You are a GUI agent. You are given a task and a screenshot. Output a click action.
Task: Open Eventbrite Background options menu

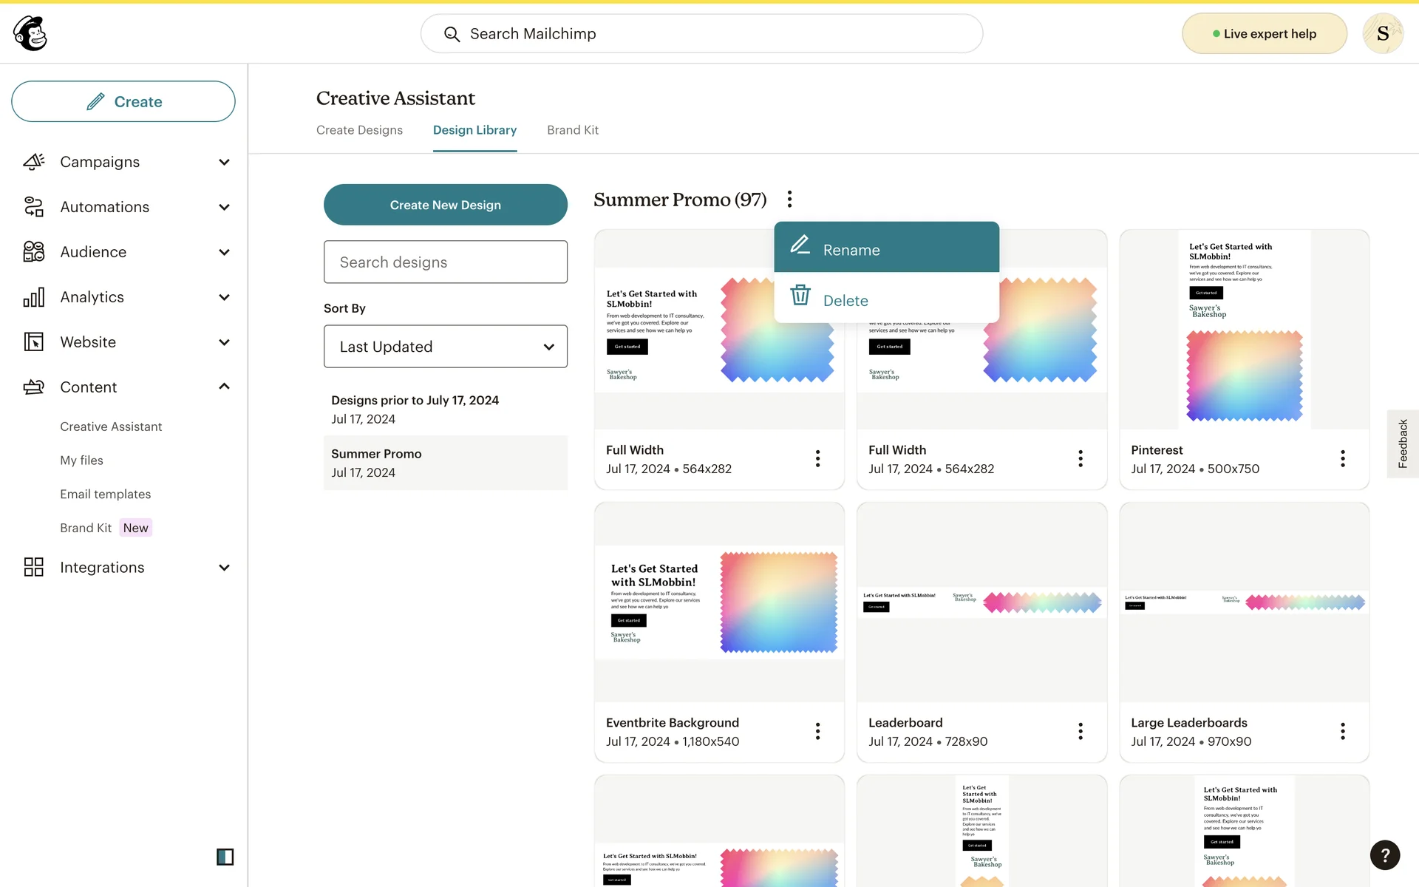(x=817, y=731)
